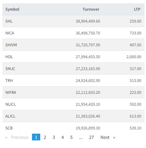Open the SHL symbol row
This screenshot has width=146, height=148.
73,21
